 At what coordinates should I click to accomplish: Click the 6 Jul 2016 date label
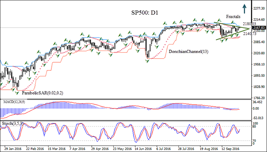163,149
